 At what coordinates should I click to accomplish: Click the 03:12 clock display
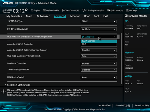click(19, 11)
